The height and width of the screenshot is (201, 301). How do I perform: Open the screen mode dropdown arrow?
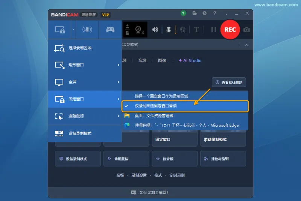click(x=73, y=30)
